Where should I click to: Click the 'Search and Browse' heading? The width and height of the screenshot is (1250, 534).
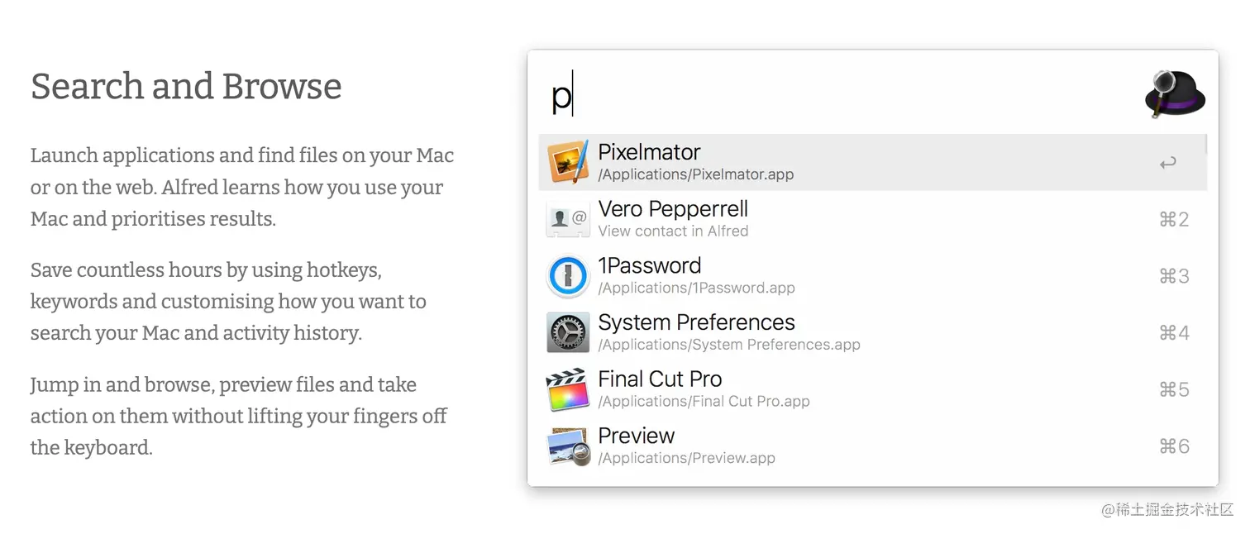click(186, 86)
